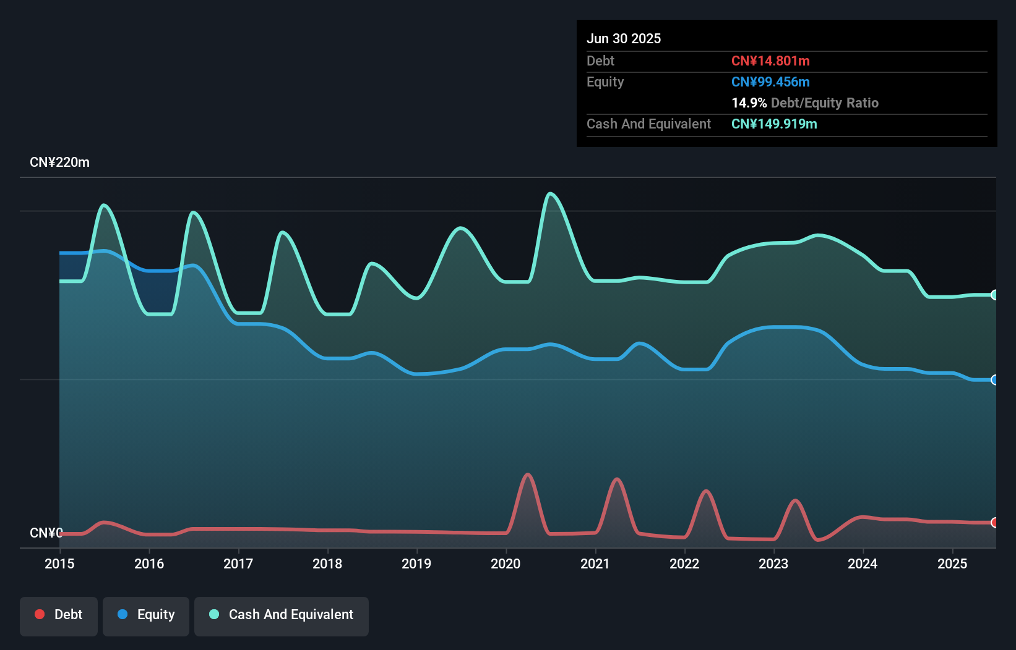This screenshot has height=650, width=1016.
Task: Click the Equity value CN¥99.456m in tooltip
Action: click(x=771, y=82)
